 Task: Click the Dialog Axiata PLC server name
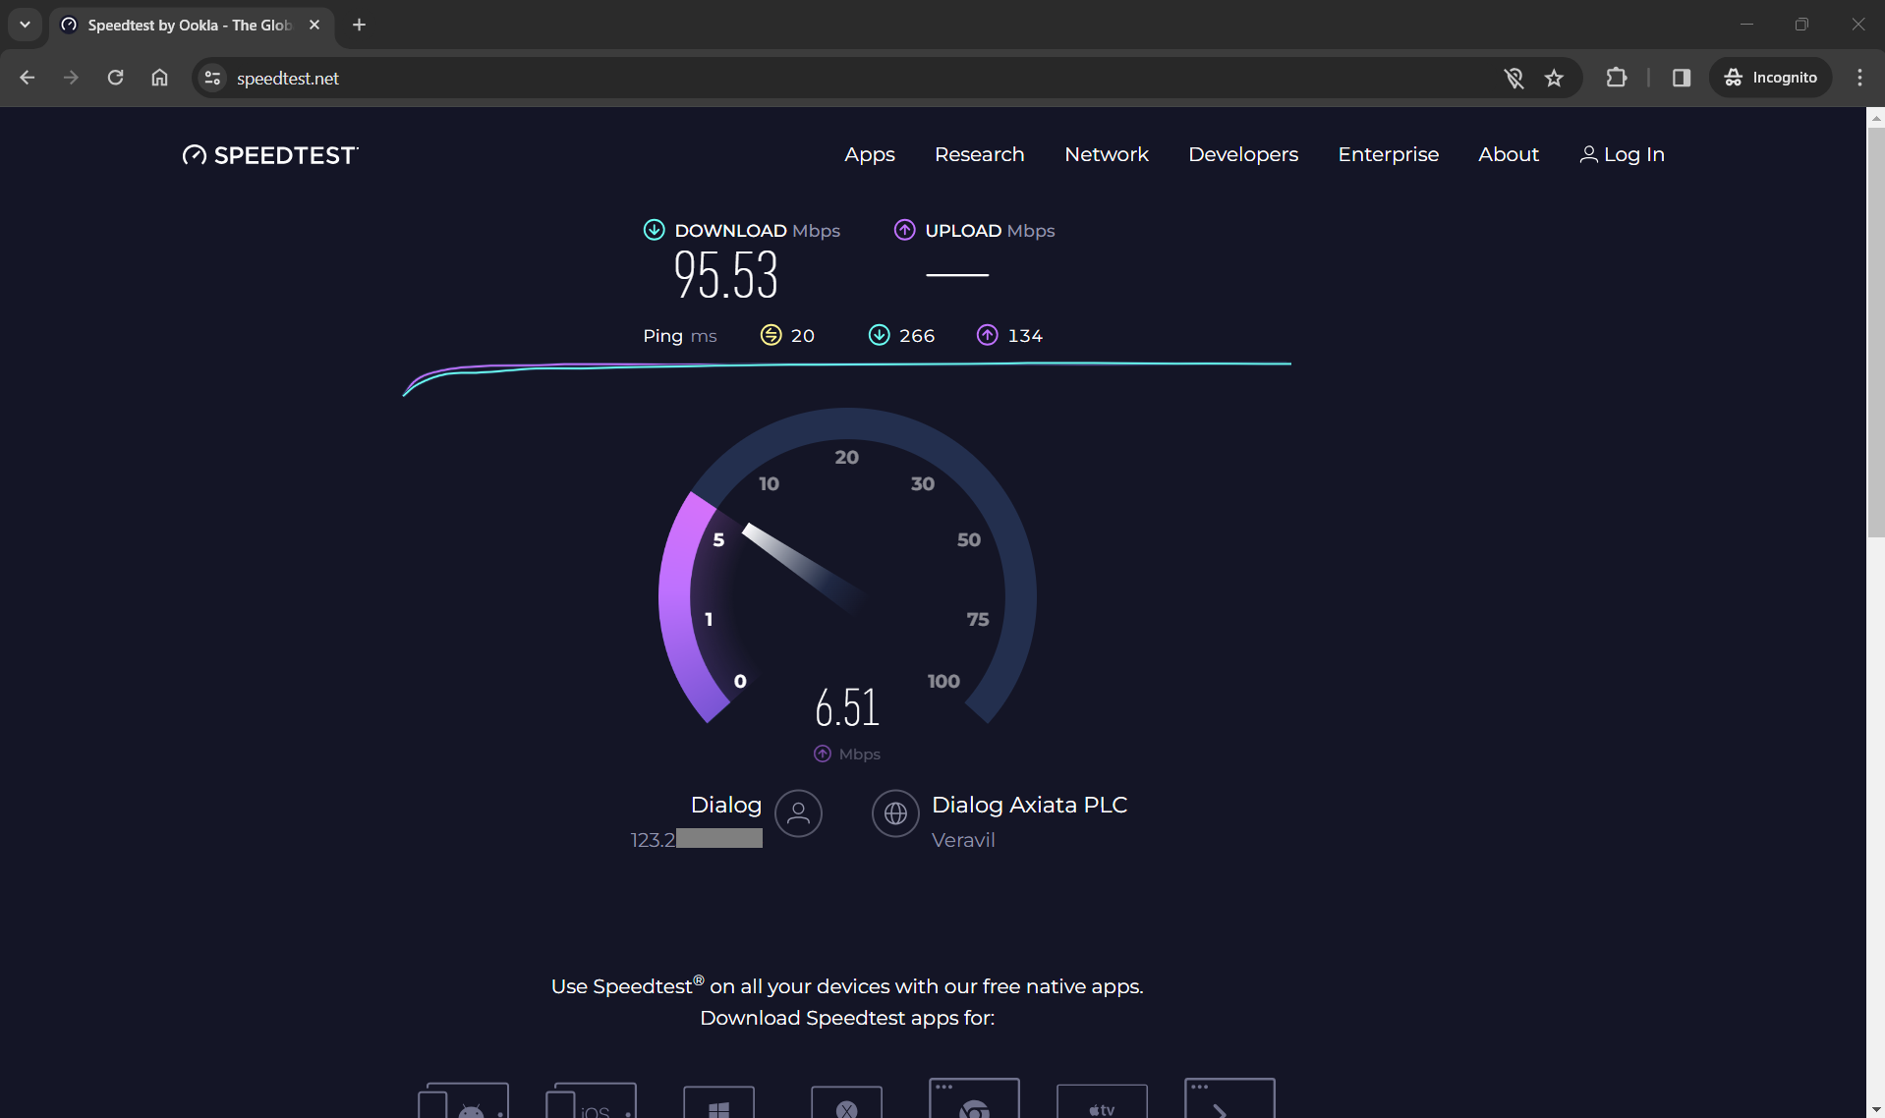(x=1029, y=805)
